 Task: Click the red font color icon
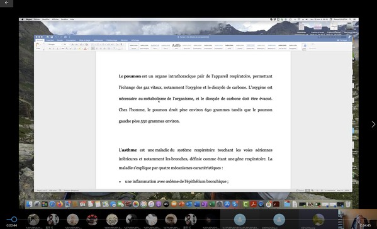85,48
